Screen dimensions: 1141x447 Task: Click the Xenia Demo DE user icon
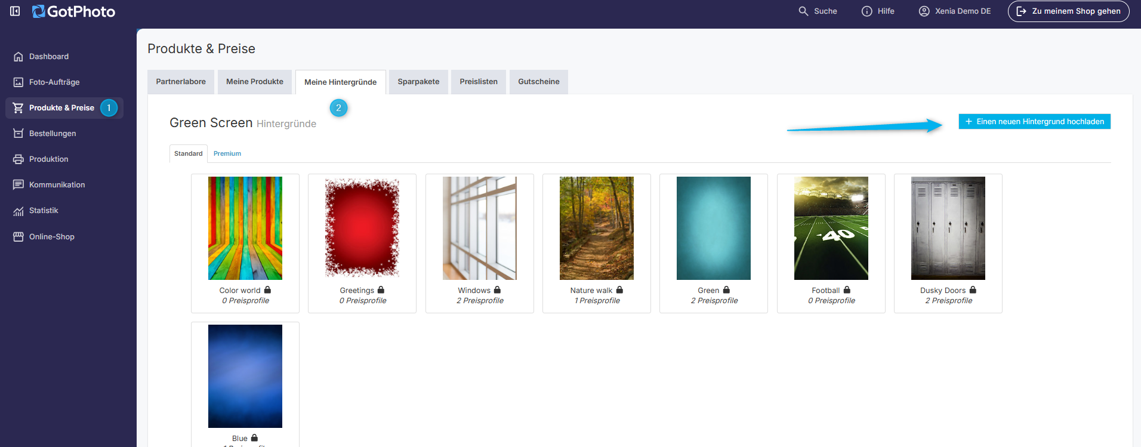point(924,11)
